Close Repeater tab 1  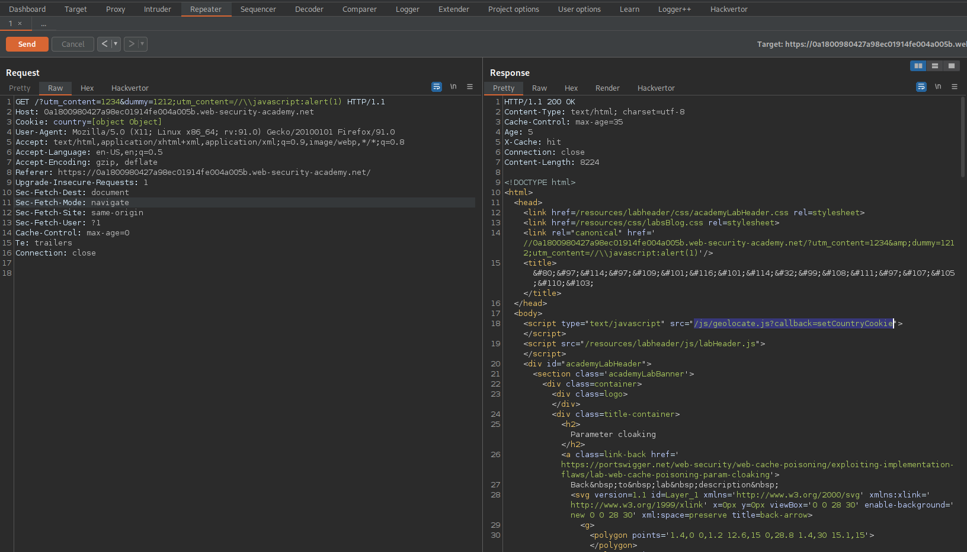pyautogui.click(x=20, y=24)
